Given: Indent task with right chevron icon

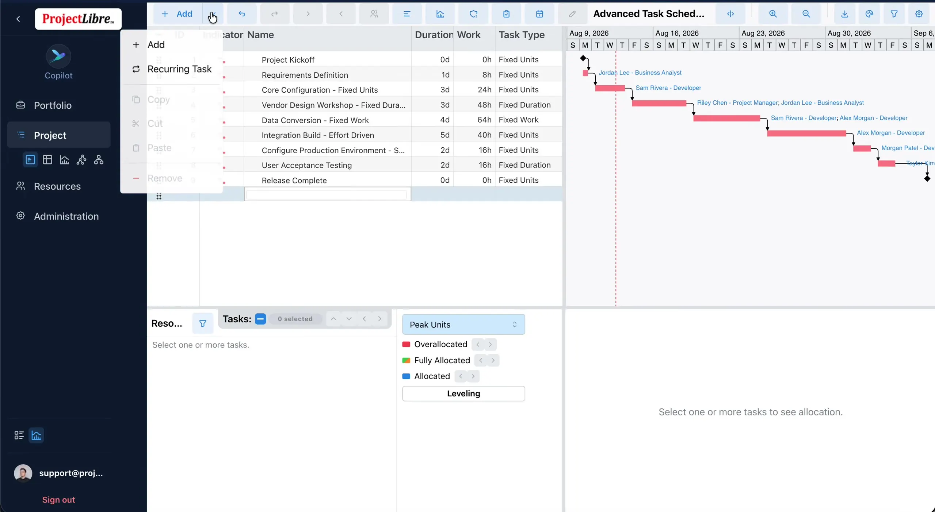Looking at the screenshot, I should point(308,14).
